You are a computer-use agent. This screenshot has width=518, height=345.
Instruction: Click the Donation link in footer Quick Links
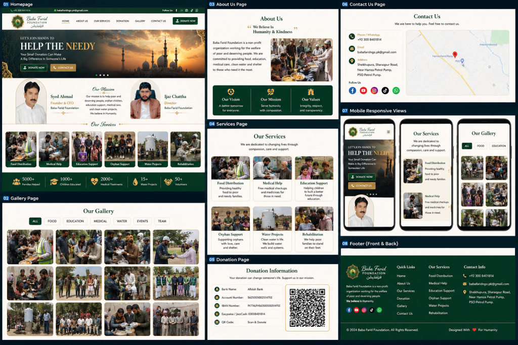pyautogui.click(x=403, y=299)
